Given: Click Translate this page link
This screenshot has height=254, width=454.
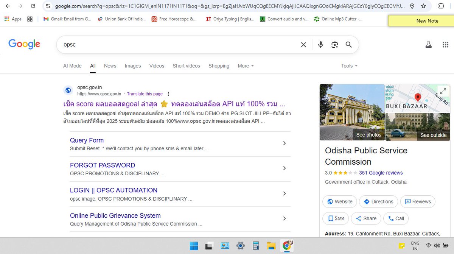Looking at the screenshot, I should [x=145, y=94].
